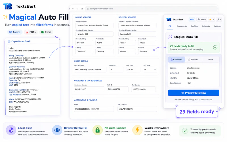
Task: Click the VAT Rate field
Action: 150,70
